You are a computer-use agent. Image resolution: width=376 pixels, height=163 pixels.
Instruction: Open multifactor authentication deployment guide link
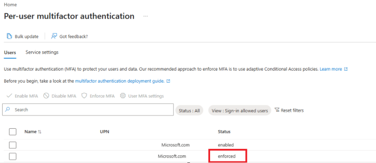tap(120, 81)
